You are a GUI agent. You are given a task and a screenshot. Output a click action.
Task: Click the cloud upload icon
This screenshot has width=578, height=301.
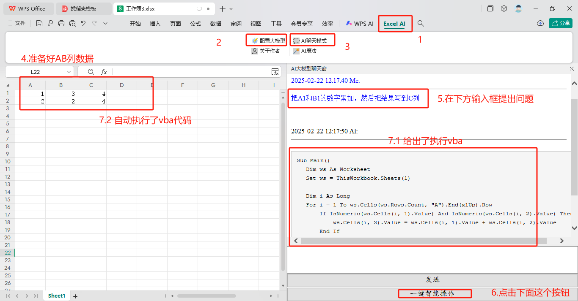[540, 23]
